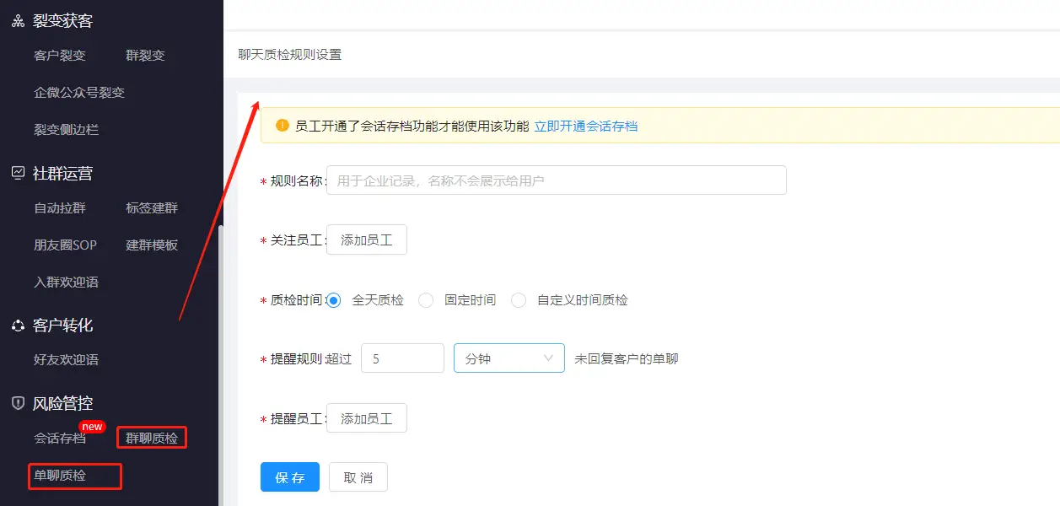Image resolution: width=1060 pixels, height=506 pixels.
Task: Go to 朋友圈SOP
Action: [x=65, y=245]
